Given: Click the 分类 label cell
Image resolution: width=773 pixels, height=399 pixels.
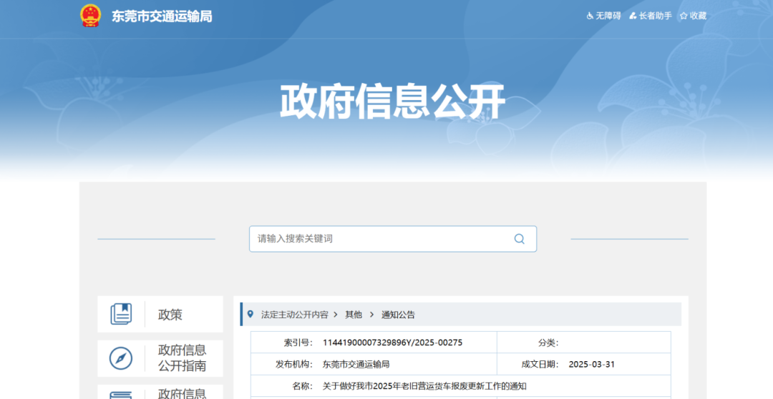Looking at the screenshot, I should pyautogui.click(x=548, y=343).
